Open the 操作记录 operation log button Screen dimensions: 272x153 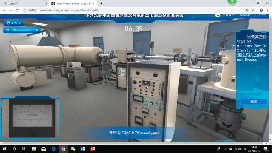(x=14, y=23)
